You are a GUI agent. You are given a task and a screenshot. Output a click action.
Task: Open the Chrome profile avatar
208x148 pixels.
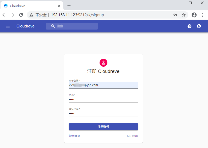click(x=194, y=15)
